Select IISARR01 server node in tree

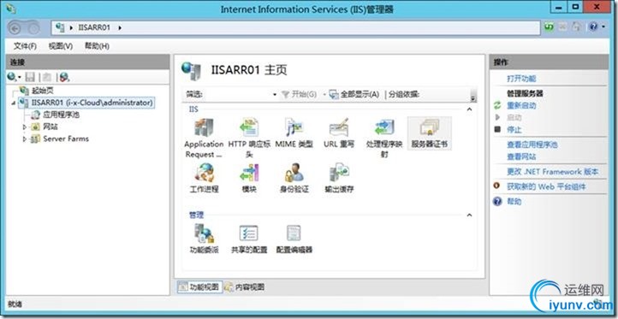(x=86, y=103)
